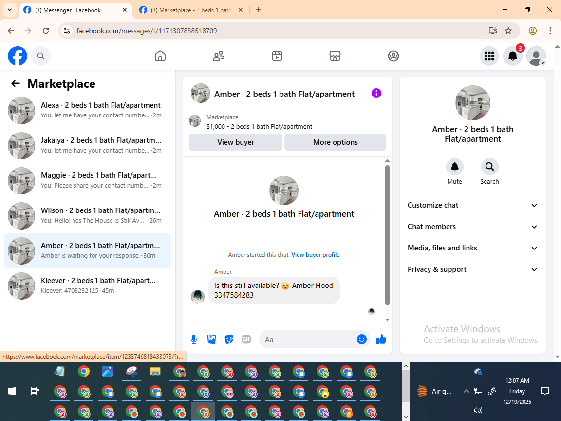561x421 pixels.
Task: Open the Maggie conversation
Action: point(88,180)
